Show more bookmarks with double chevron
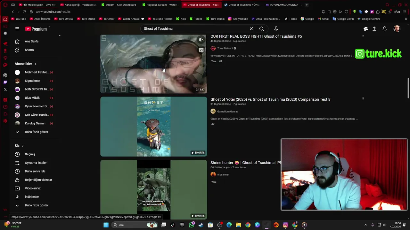This screenshot has height=230, width=410. 406,19
